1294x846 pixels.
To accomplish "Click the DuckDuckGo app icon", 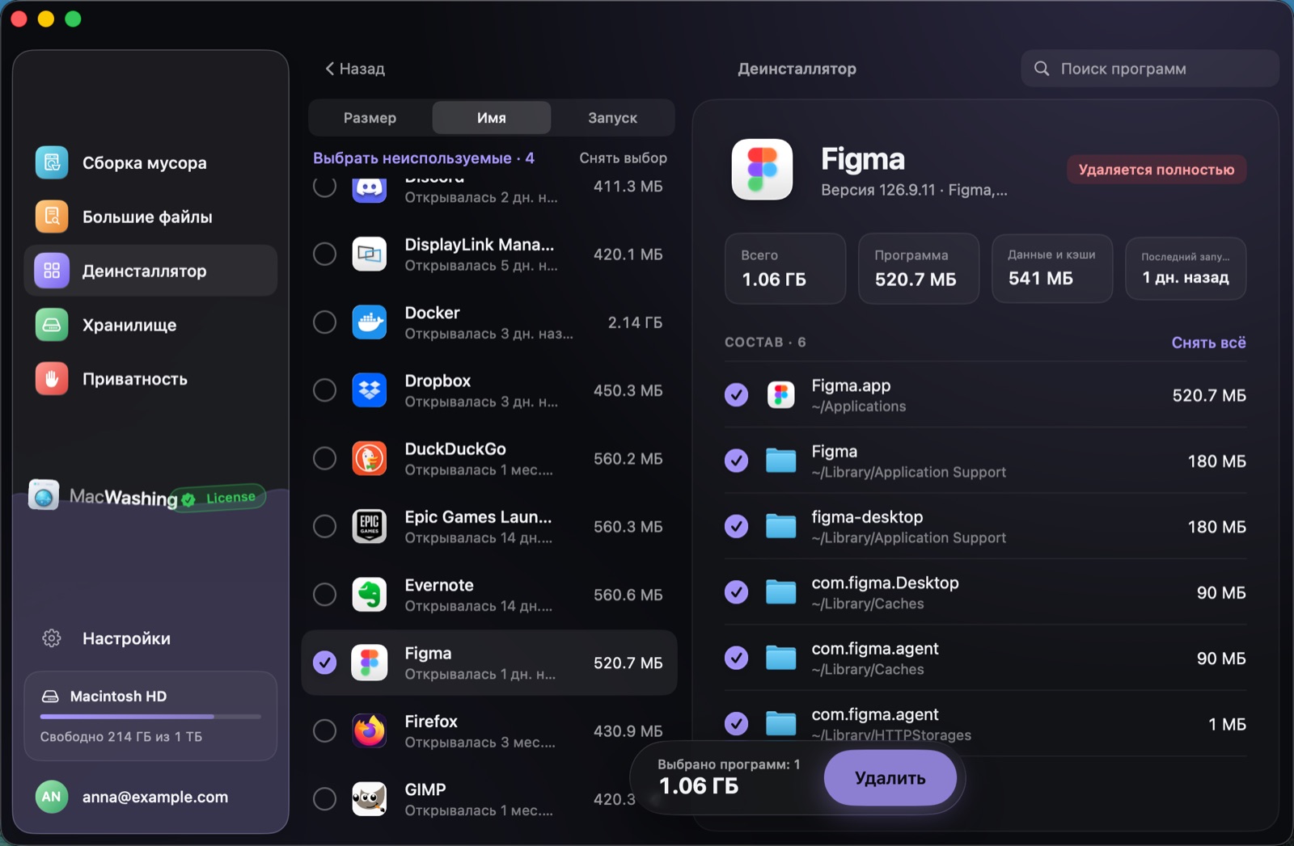I will tap(370, 458).
